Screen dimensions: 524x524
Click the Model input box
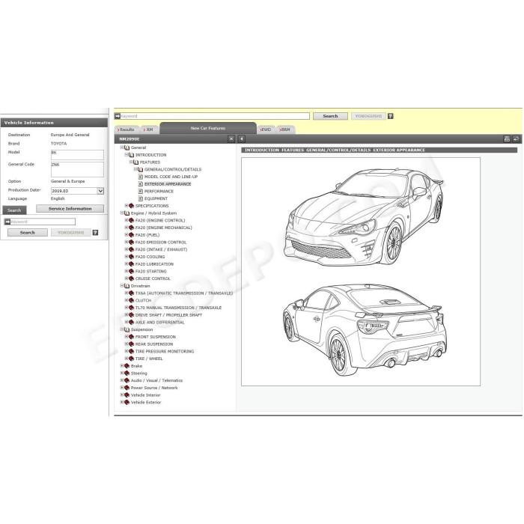pos(77,155)
